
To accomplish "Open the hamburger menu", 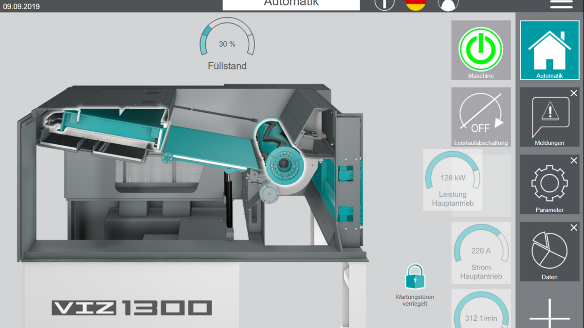I will coord(561,4).
